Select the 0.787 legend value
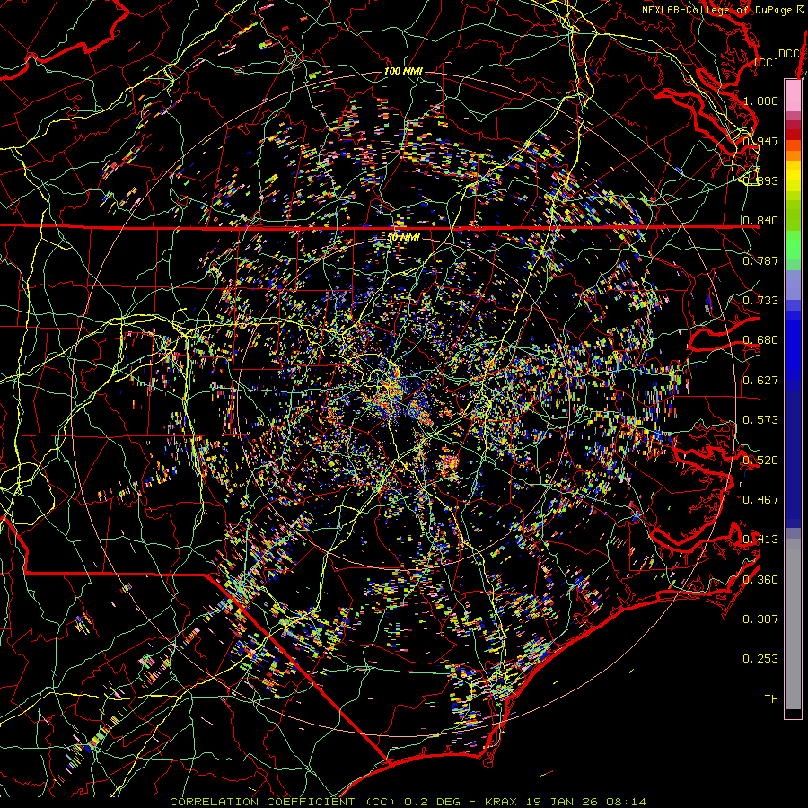The height and width of the screenshot is (808, 808). tap(760, 260)
